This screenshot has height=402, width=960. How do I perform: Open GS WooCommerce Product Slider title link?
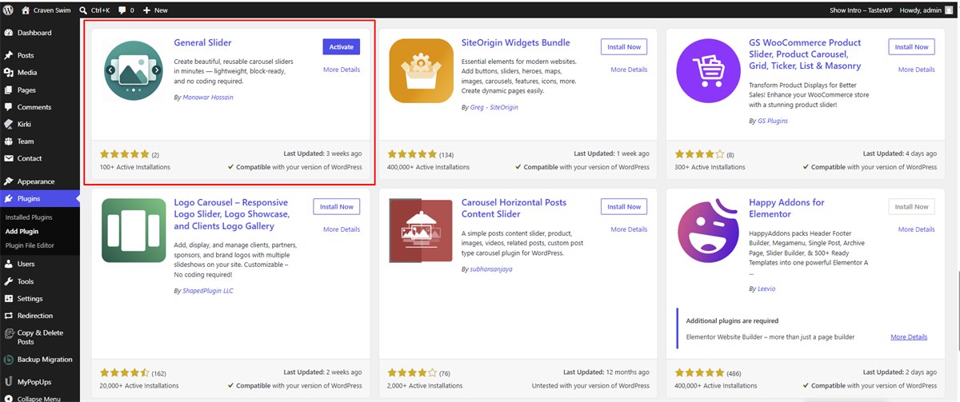tap(805, 54)
